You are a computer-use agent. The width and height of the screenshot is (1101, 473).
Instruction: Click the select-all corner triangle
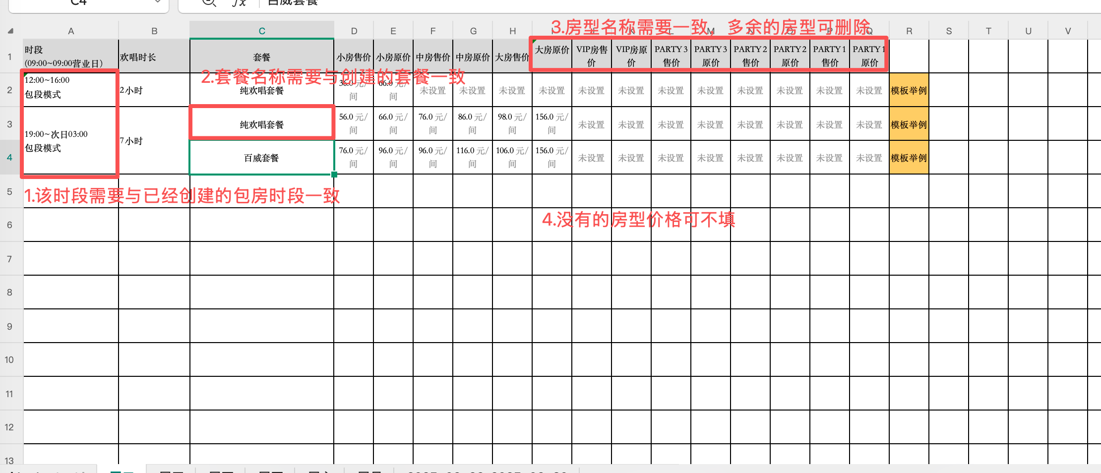tap(10, 31)
